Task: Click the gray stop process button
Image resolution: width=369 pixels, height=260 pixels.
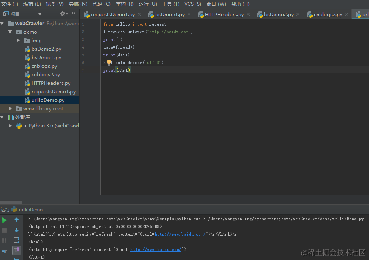Action: [4, 230]
